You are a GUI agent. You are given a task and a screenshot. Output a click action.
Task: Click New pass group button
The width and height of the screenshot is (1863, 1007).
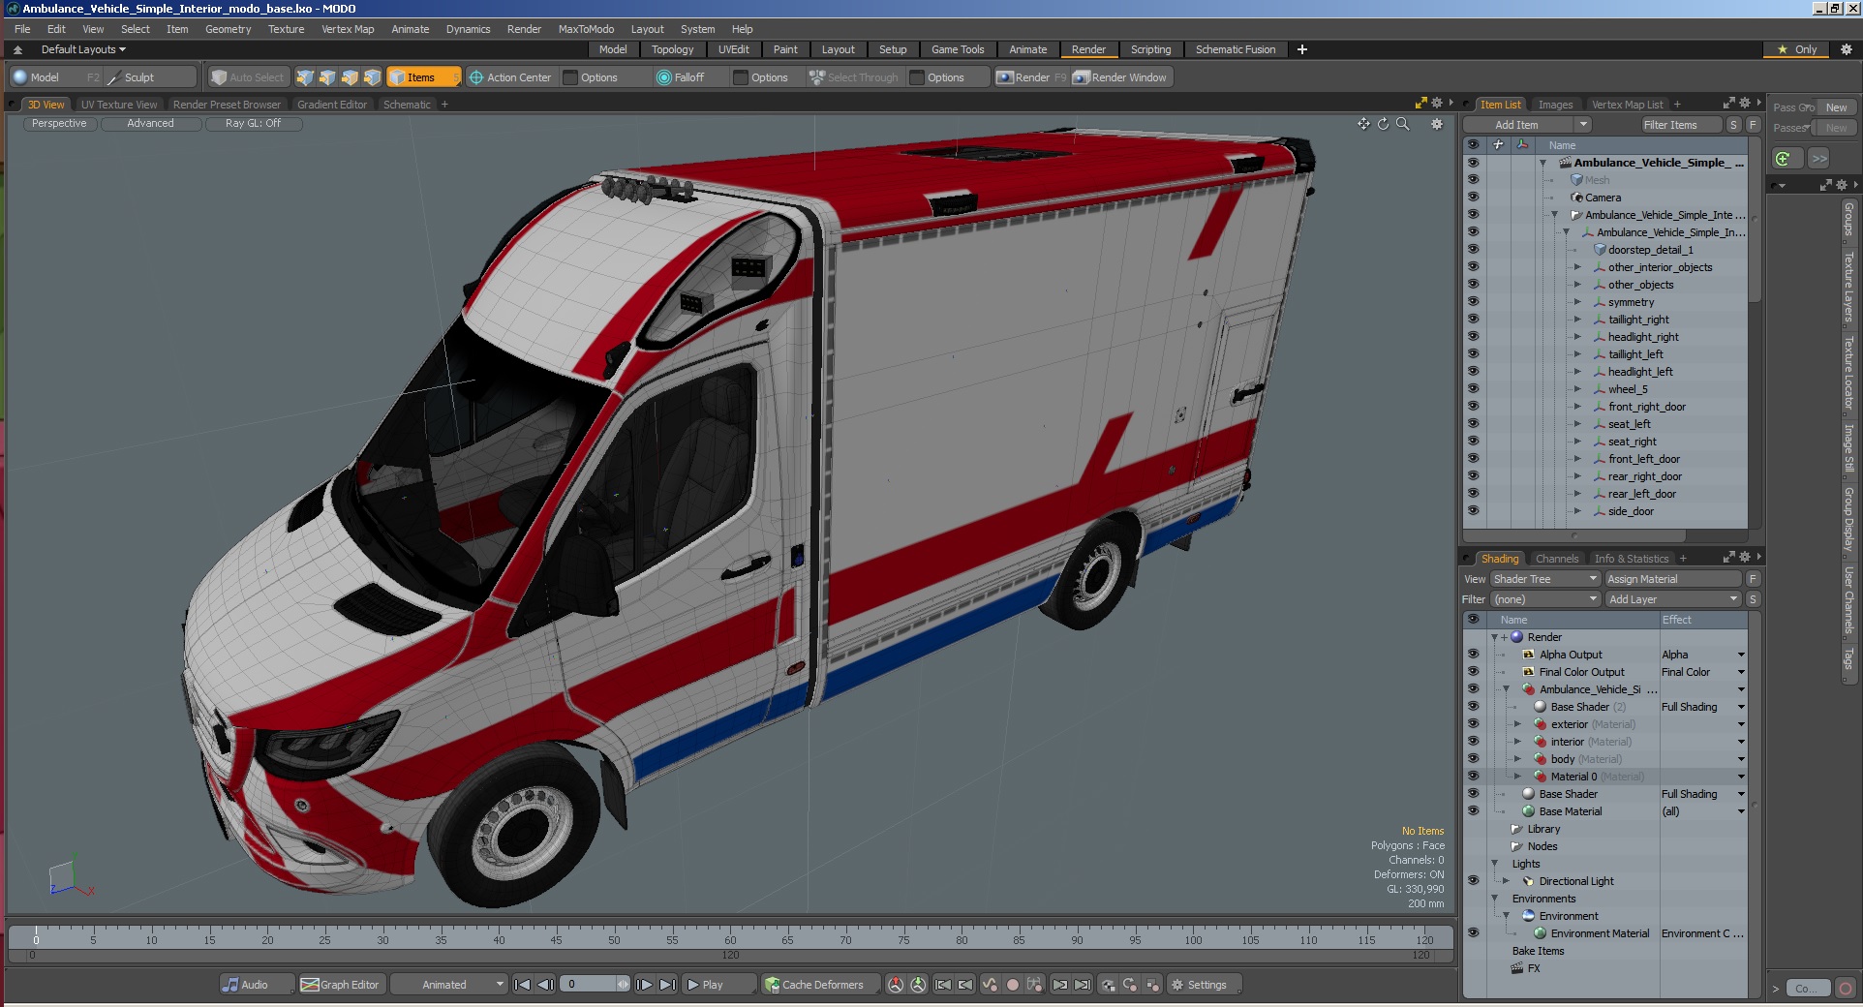click(x=1836, y=107)
